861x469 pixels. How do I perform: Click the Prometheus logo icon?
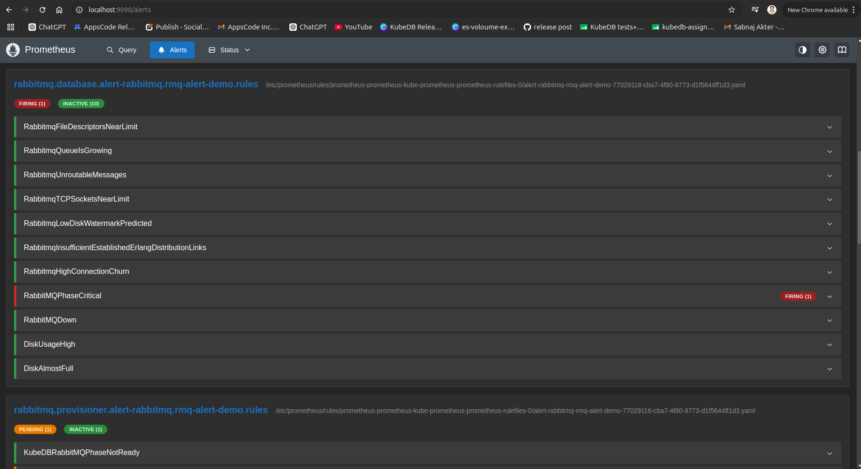pyautogui.click(x=13, y=50)
